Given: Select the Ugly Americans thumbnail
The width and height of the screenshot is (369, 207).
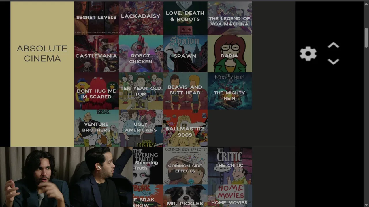Looking at the screenshot, I should (141, 128).
